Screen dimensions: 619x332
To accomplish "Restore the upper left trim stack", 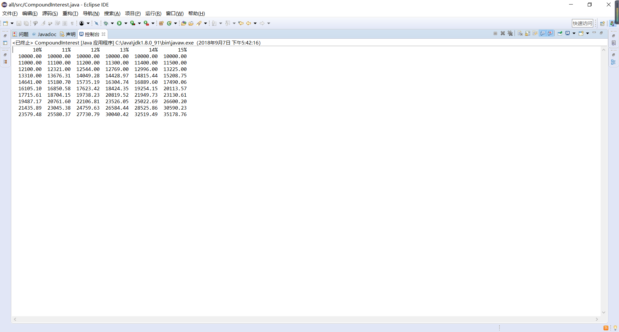I will coord(5,36).
